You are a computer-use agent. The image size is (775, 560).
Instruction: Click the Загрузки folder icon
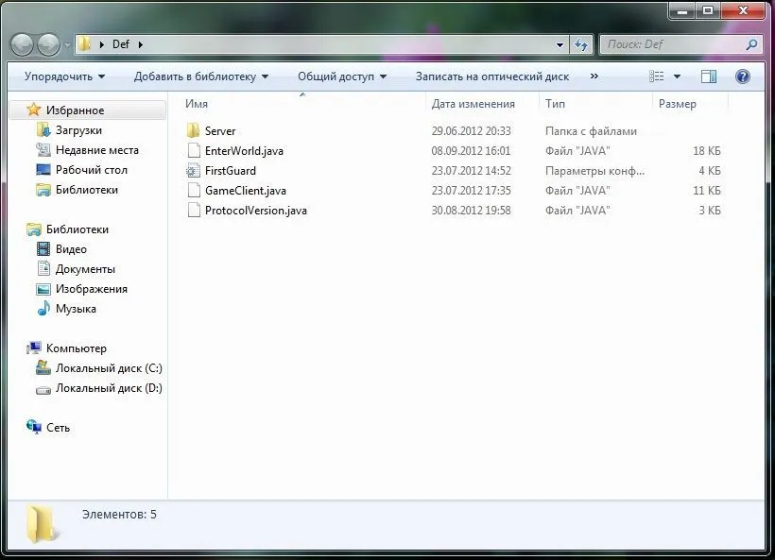click(x=43, y=130)
